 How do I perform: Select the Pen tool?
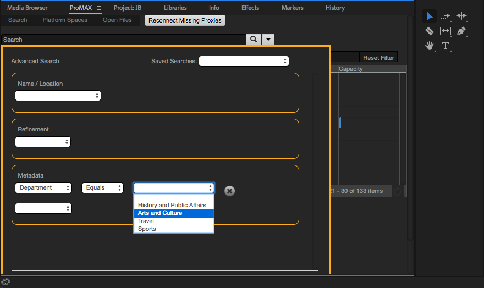click(x=461, y=31)
